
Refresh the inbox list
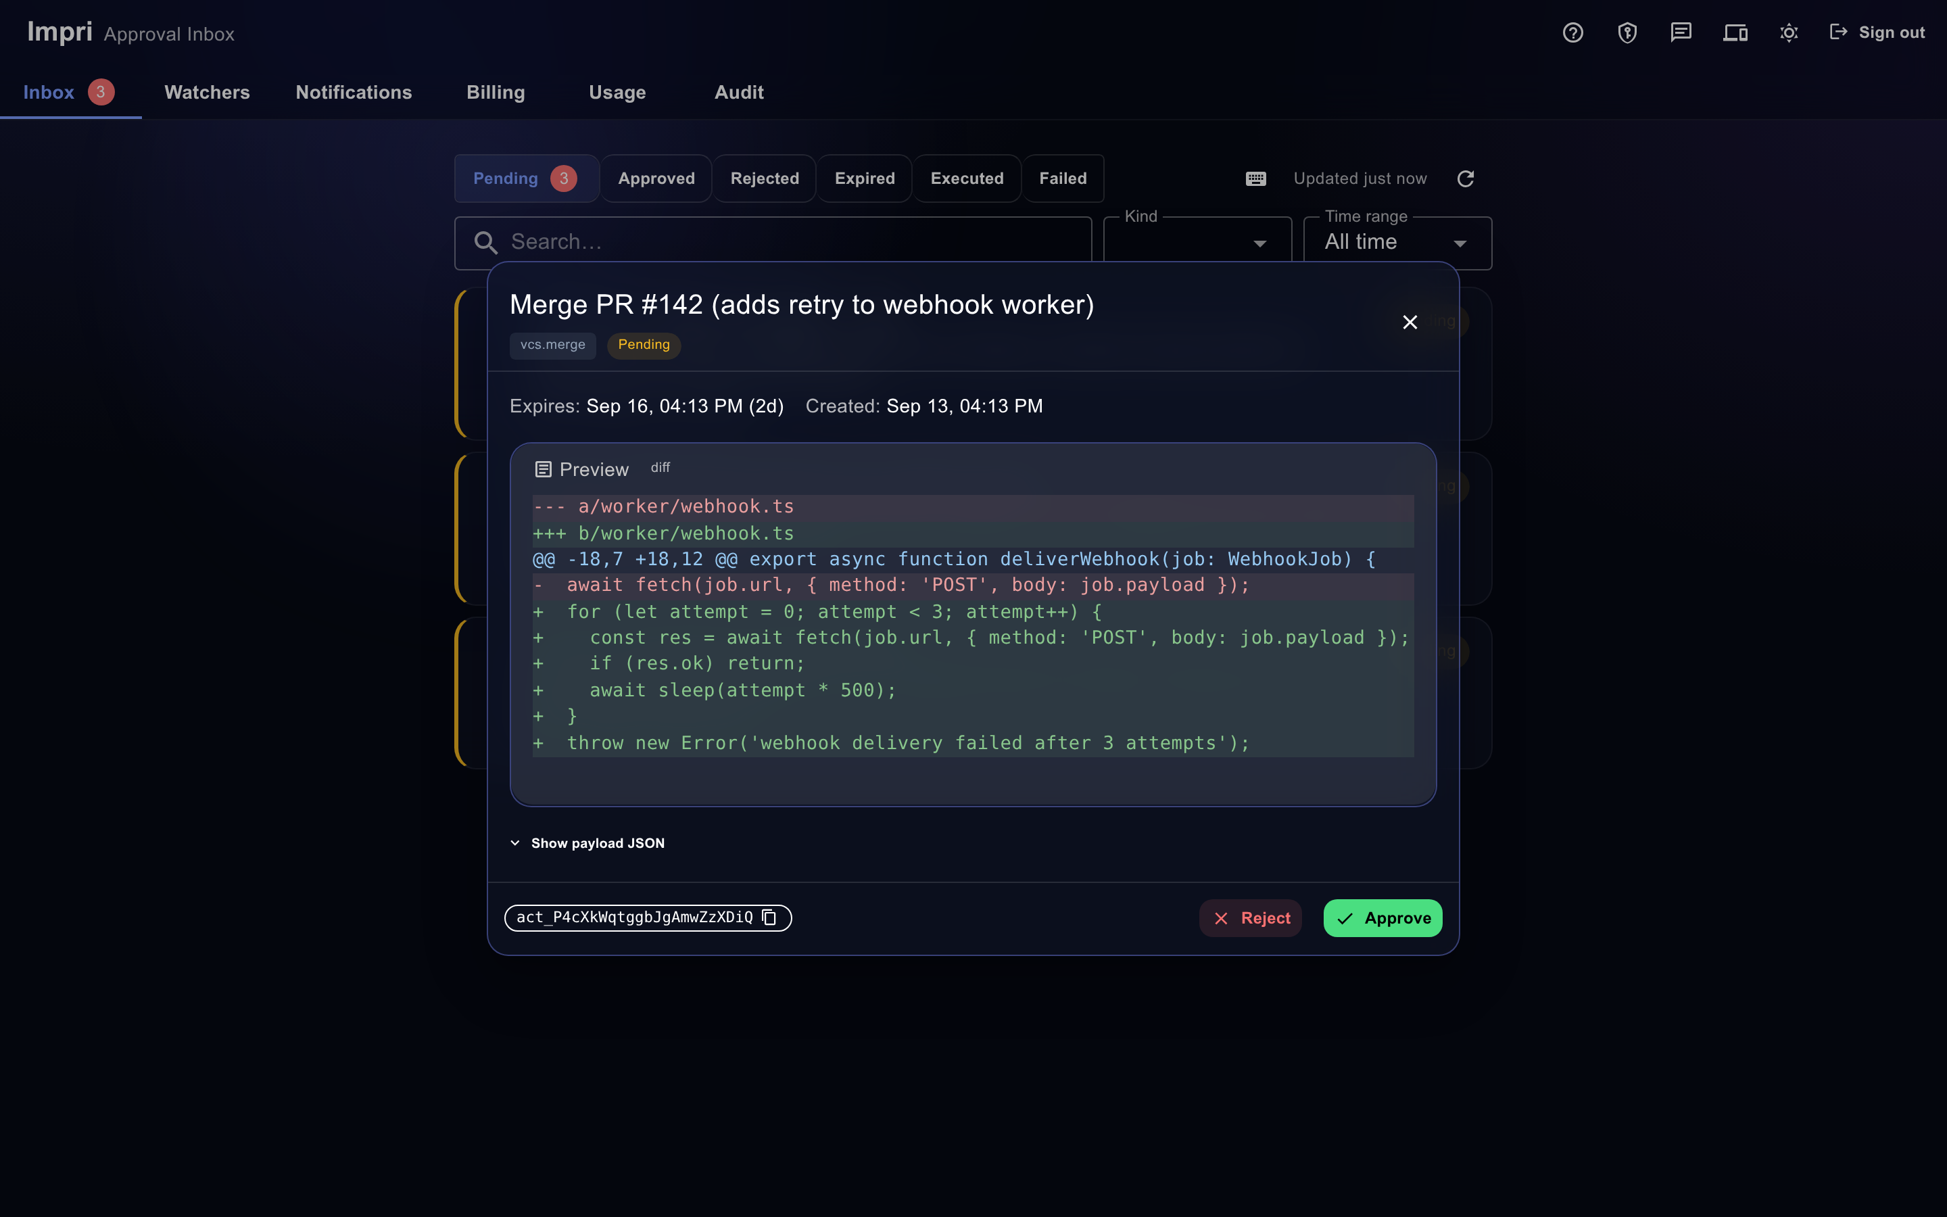(1466, 178)
